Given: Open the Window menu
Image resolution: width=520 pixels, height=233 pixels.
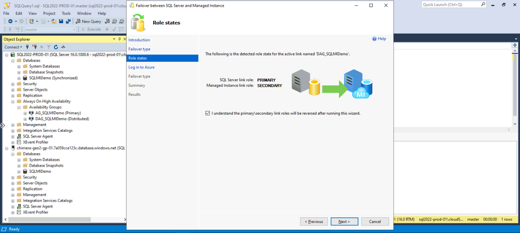Looking at the screenshot, I should (x=84, y=13).
